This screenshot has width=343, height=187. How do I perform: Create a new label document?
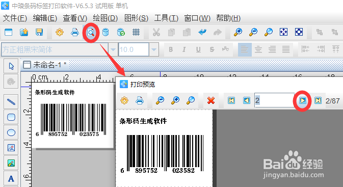[8, 32]
